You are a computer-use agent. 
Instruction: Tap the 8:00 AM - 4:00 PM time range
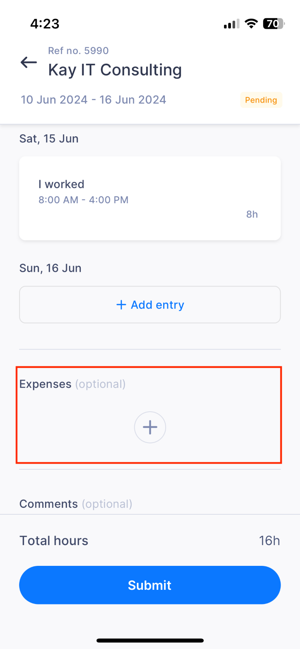click(x=83, y=200)
